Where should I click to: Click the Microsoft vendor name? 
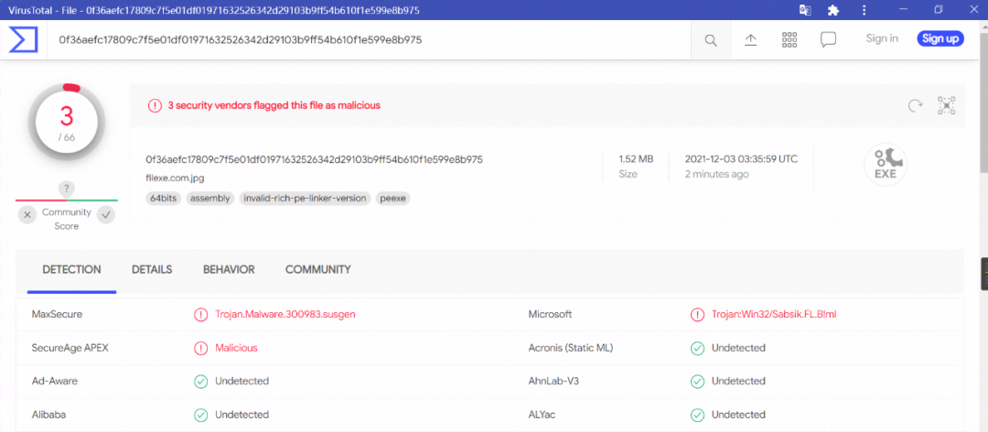pyautogui.click(x=550, y=314)
